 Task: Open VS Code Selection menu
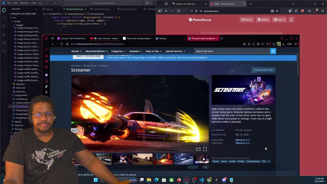click(x=24, y=3)
